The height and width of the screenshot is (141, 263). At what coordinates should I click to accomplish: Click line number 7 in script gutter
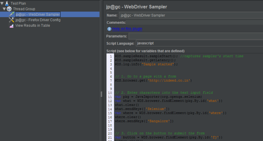[111, 81]
